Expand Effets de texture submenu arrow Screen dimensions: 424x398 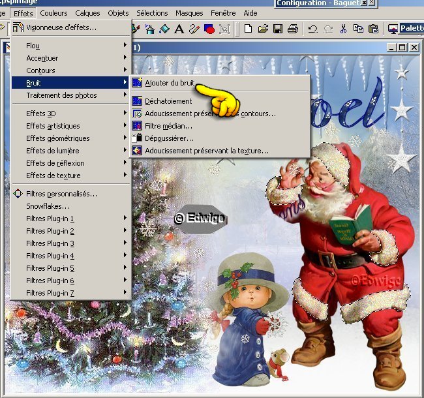pyautogui.click(x=125, y=175)
